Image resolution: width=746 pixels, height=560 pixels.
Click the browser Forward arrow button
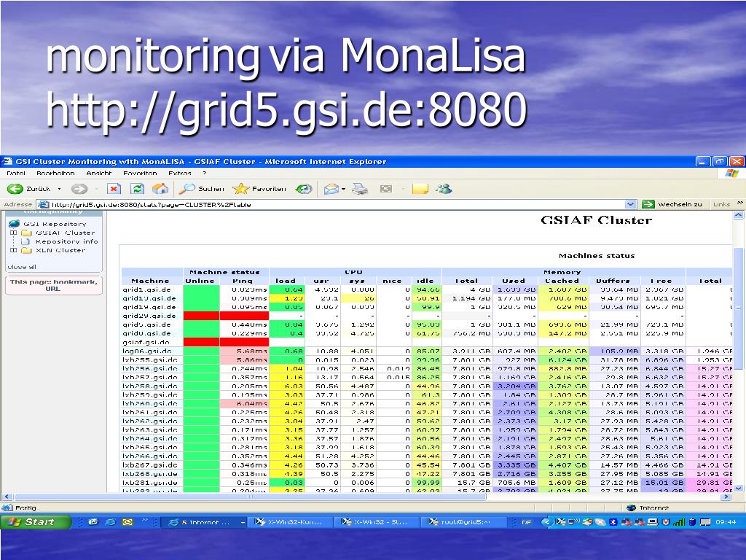(79, 189)
